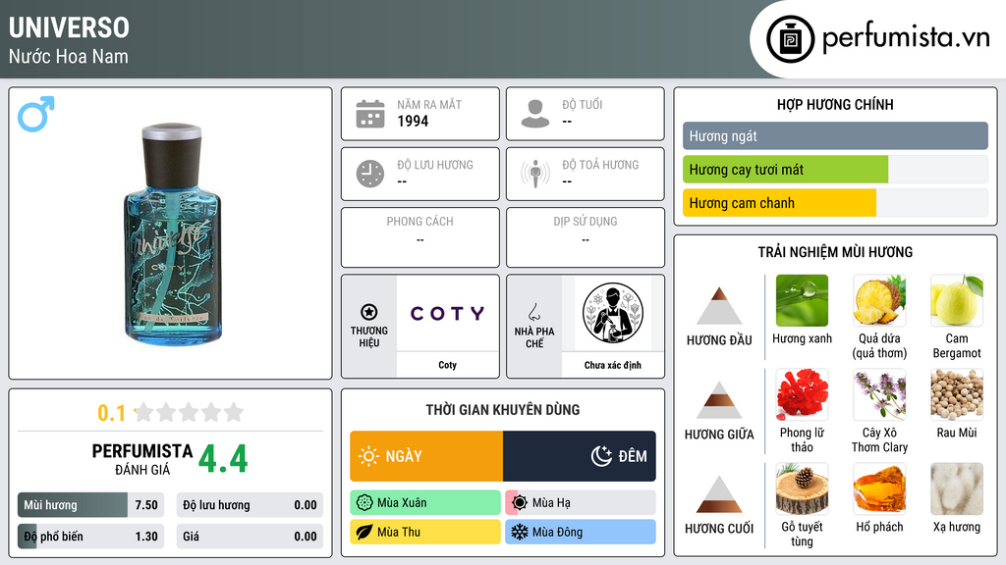The height and width of the screenshot is (565, 1006).
Task: Click the Hương cuối pyramid icon
Action: [x=719, y=494]
